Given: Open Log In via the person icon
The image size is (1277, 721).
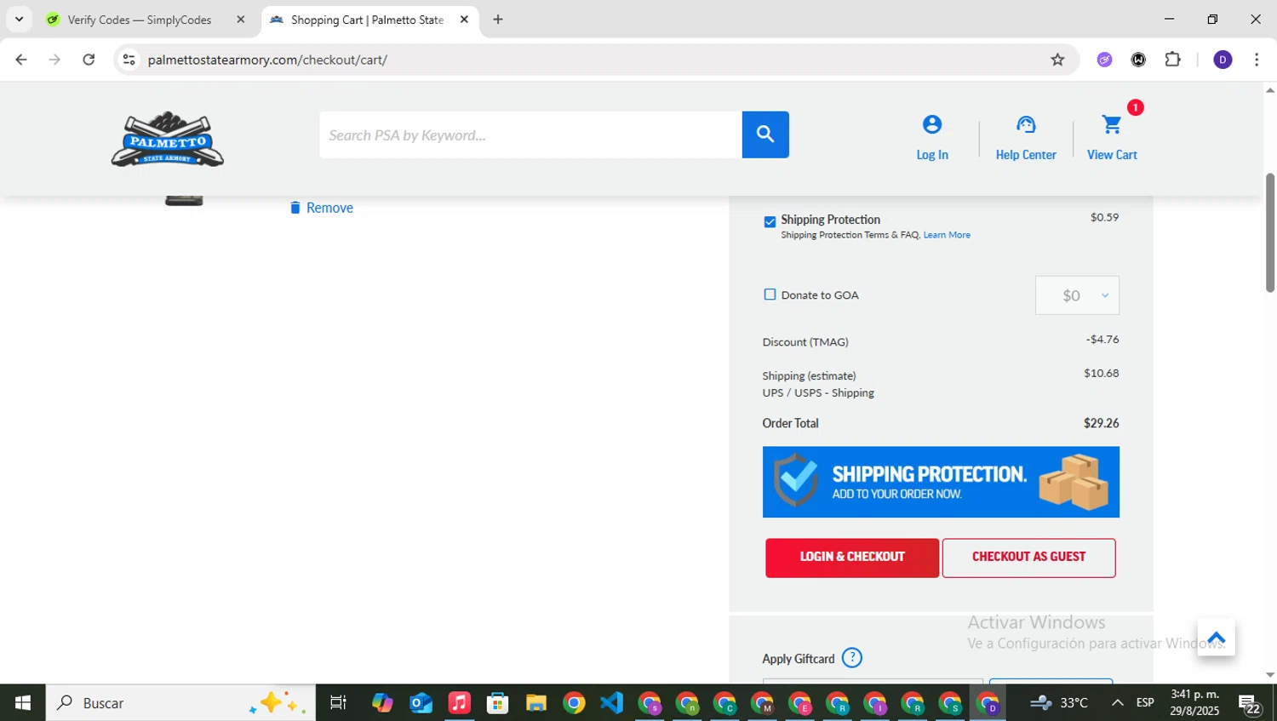Looking at the screenshot, I should tap(932, 125).
